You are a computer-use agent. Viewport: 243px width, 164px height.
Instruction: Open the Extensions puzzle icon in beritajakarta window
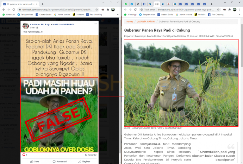click(229, 9)
